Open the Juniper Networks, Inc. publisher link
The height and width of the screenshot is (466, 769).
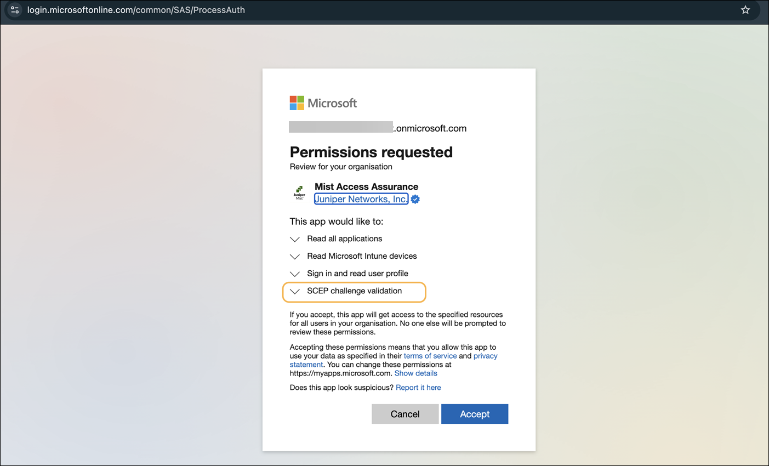[361, 199]
